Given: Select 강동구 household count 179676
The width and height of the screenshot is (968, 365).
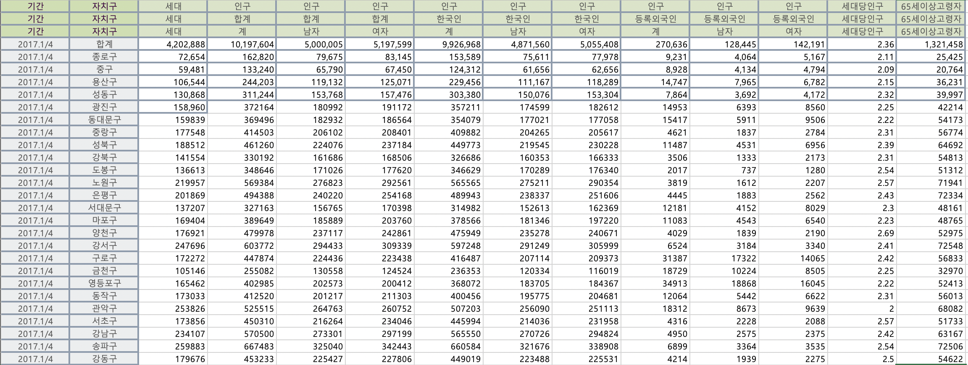Looking at the screenshot, I should click(x=173, y=359).
